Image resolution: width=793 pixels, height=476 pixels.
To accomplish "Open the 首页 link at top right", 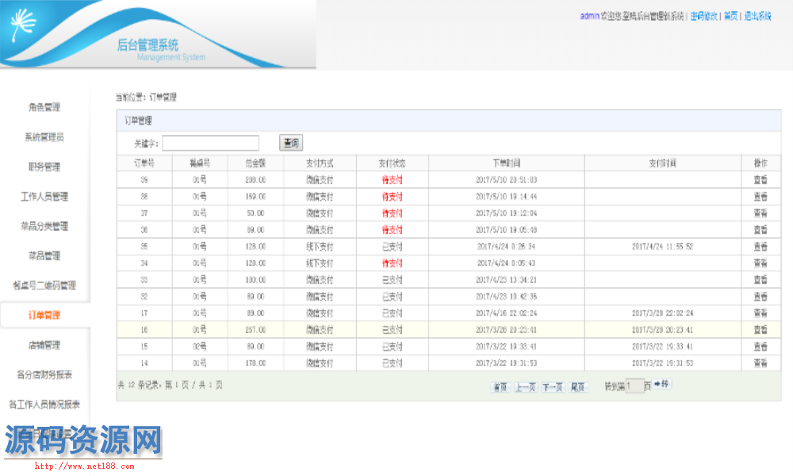I will 730,16.
